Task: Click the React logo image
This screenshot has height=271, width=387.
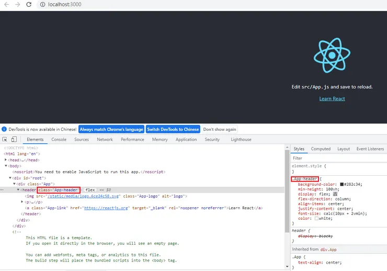Action: click(332, 55)
